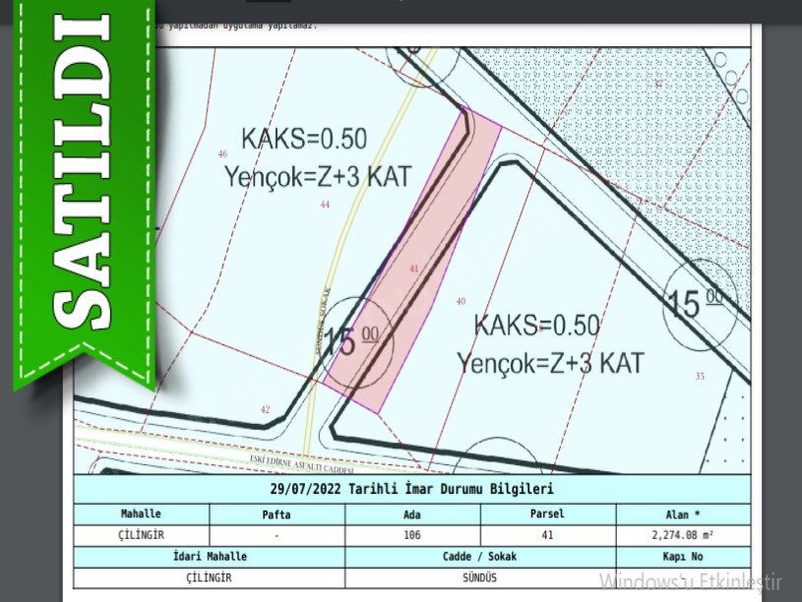Click parcel number 40 on the map
The width and height of the screenshot is (802, 602).
click(x=461, y=301)
